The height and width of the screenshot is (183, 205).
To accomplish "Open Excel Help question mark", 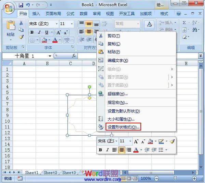I will 179,14.
